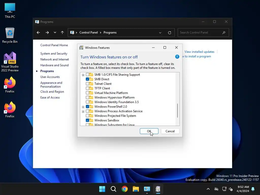The width and height of the screenshot is (260, 195).
Task: Expand SMB 1.0/CIFS File Sharing Support node
Action: tap(83, 75)
